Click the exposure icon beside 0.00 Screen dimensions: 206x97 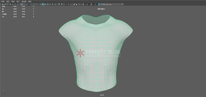point(83,4)
